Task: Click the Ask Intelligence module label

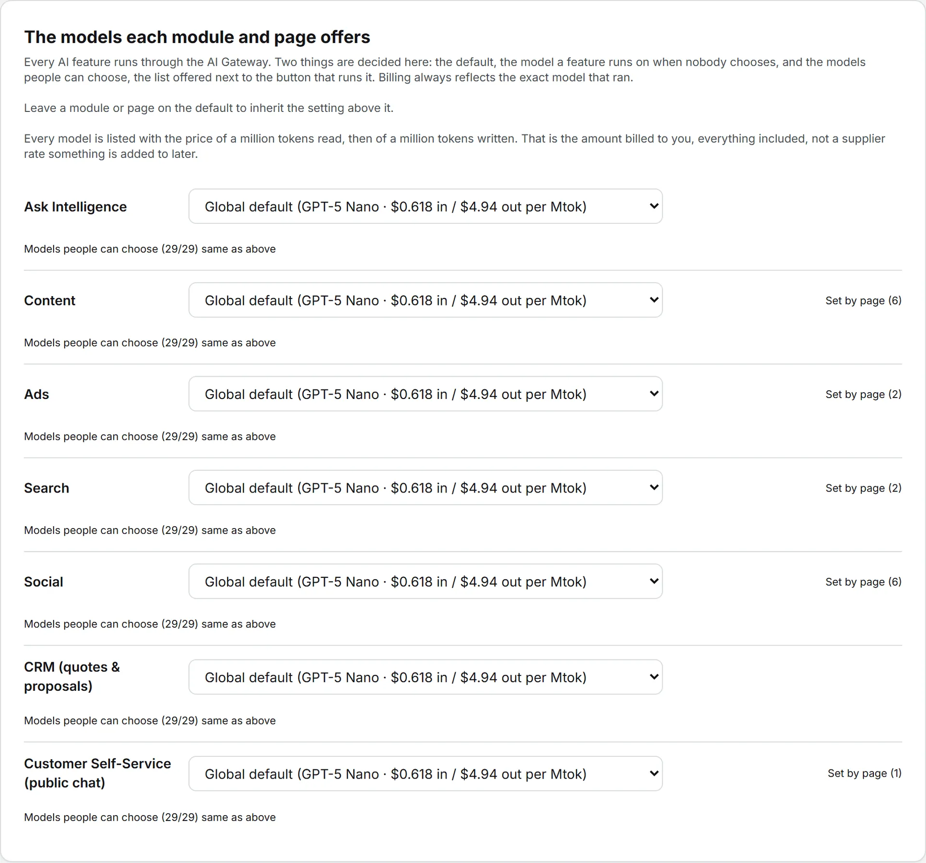Action: [x=75, y=206]
